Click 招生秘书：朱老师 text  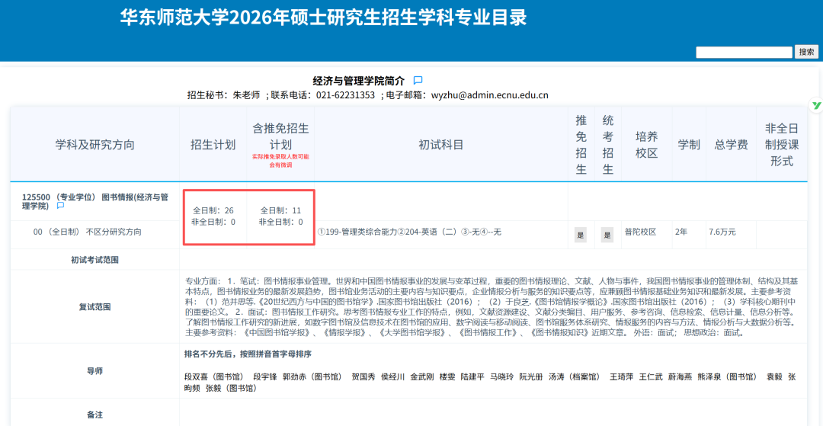click(x=224, y=95)
